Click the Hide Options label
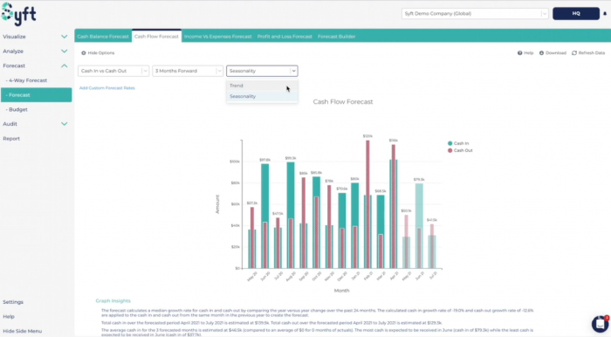Image resolution: width=611 pixels, height=337 pixels. 101,53
